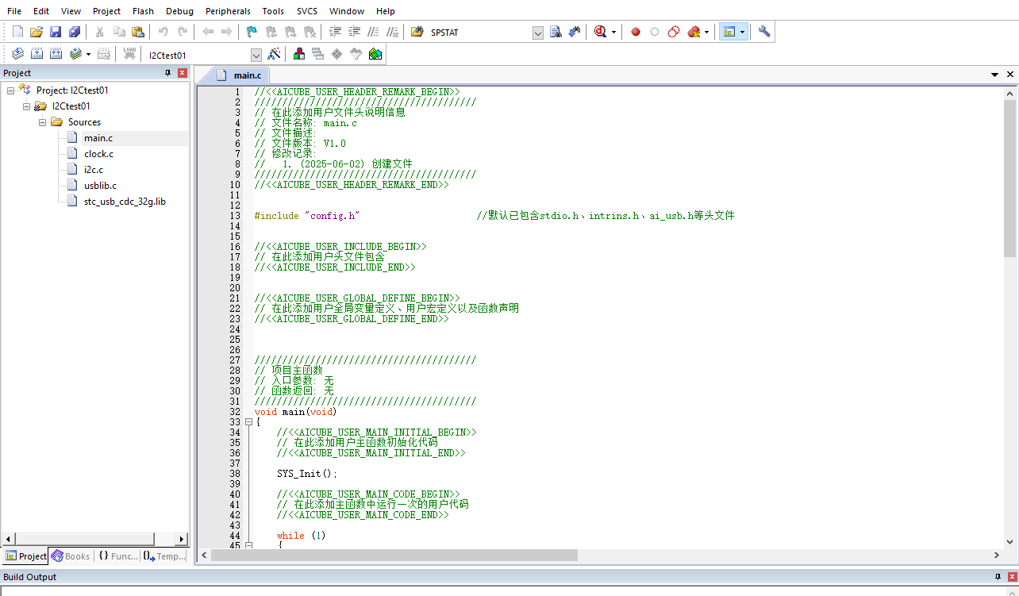The height and width of the screenshot is (596, 1019).
Task: Insert a breakpoint with the red dot icon
Action: [636, 32]
